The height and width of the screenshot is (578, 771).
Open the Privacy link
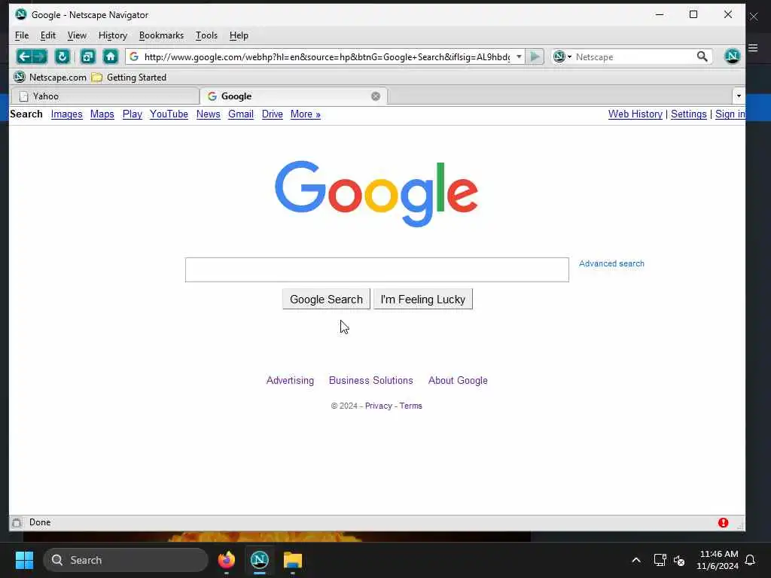(378, 406)
